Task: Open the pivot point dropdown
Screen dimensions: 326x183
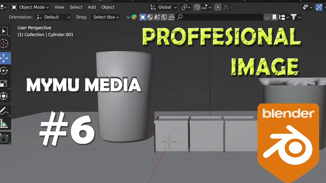Action: pos(186,7)
